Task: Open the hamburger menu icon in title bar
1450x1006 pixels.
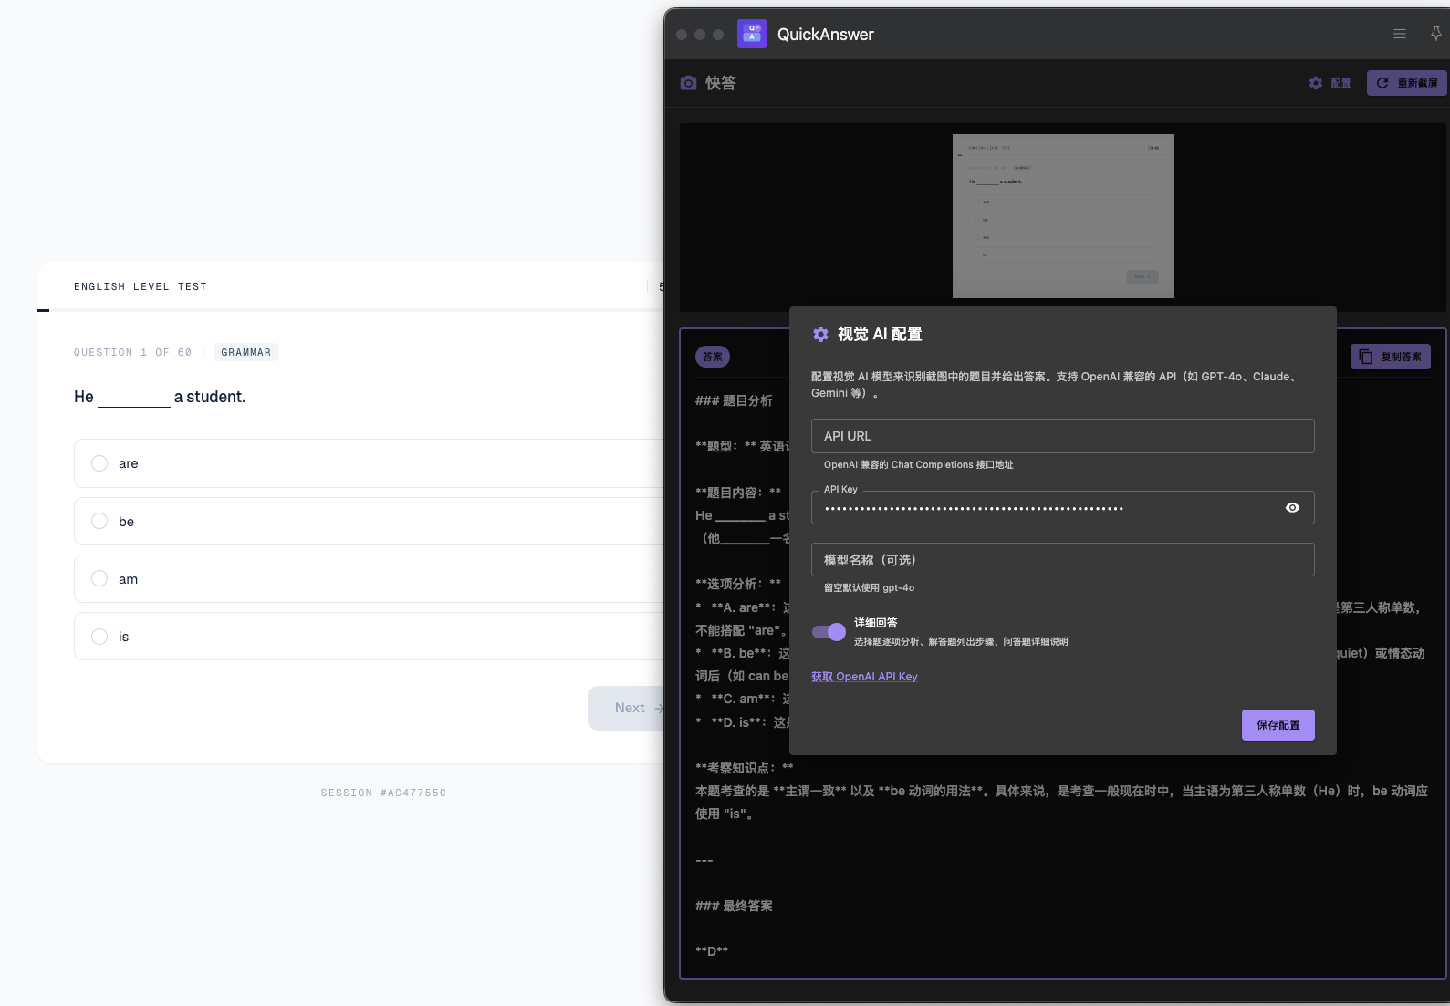Action: [1400, 34]
